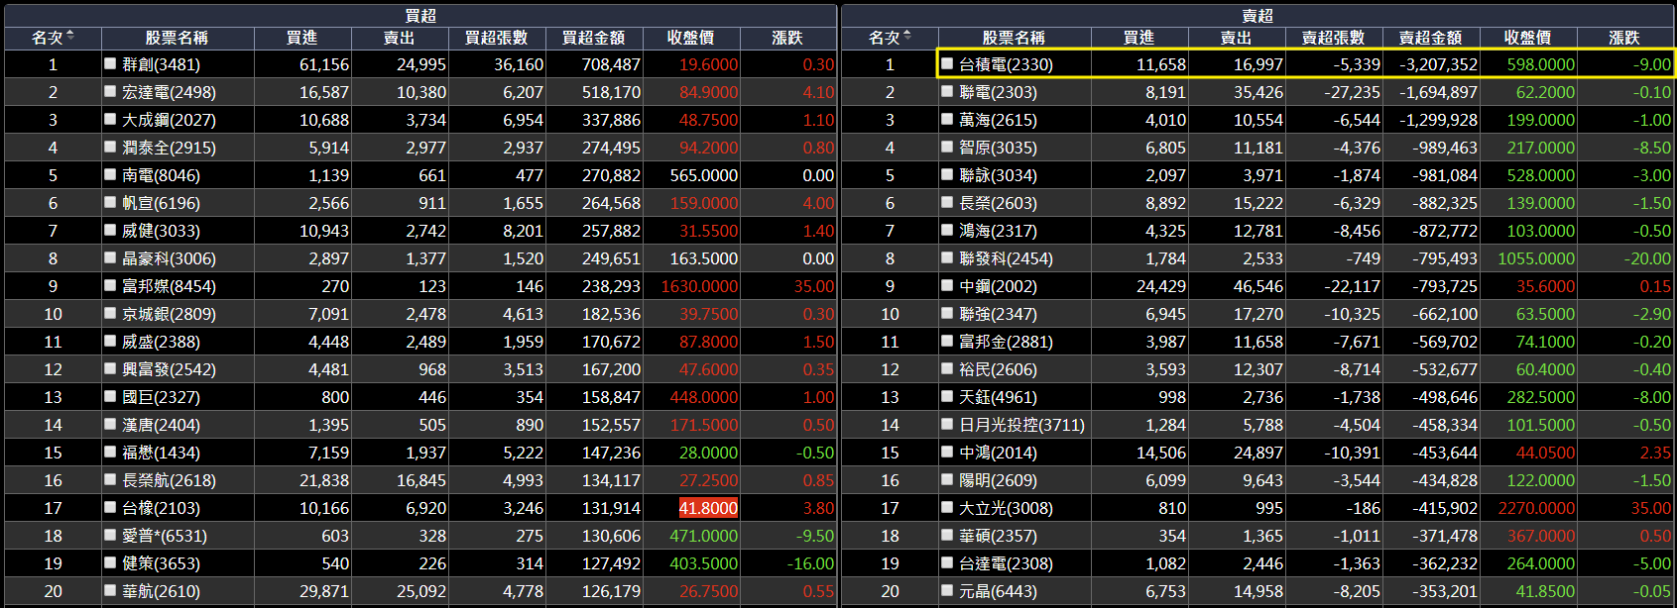Open stock 威盛(2388) row
This screenshot has height=608, width=1677.
point(420,341)
